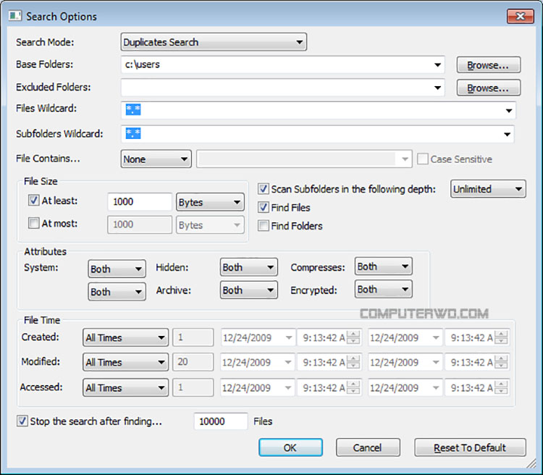Open the System attribute dropdown
The image size is (543, 475).
[117, 269]
